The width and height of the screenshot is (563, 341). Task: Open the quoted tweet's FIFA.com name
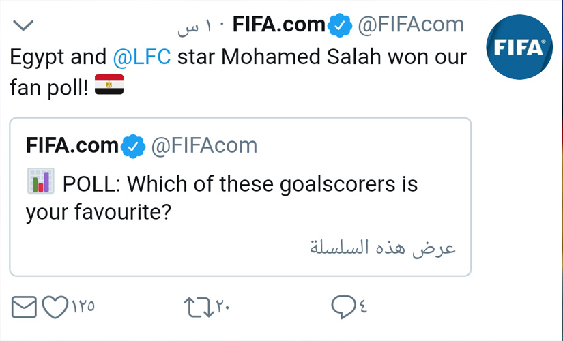click(72, 145)
